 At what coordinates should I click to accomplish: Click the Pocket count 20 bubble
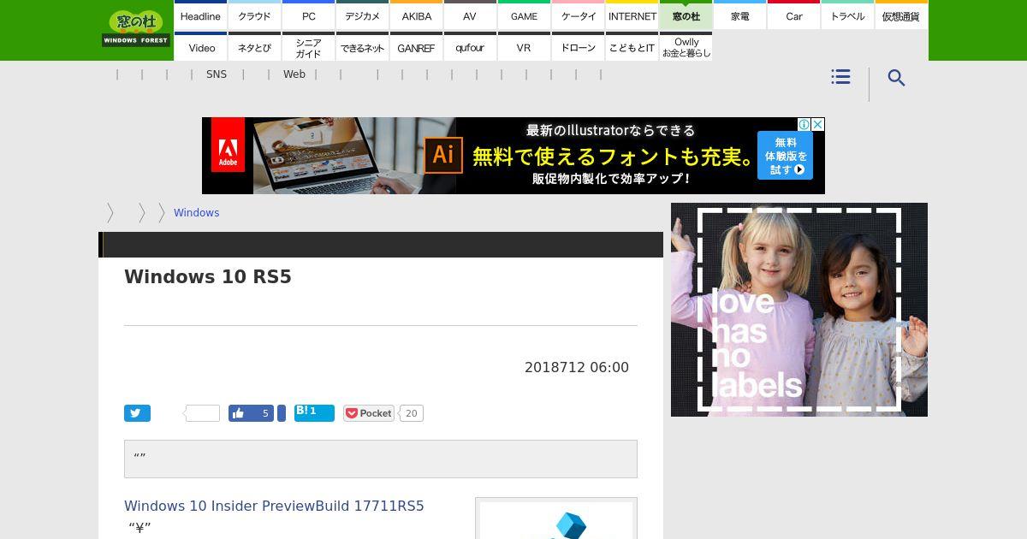412,413
